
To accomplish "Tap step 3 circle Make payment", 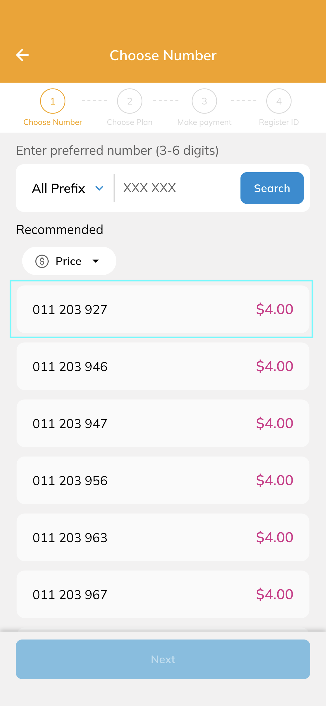I will tap(204, 101).
